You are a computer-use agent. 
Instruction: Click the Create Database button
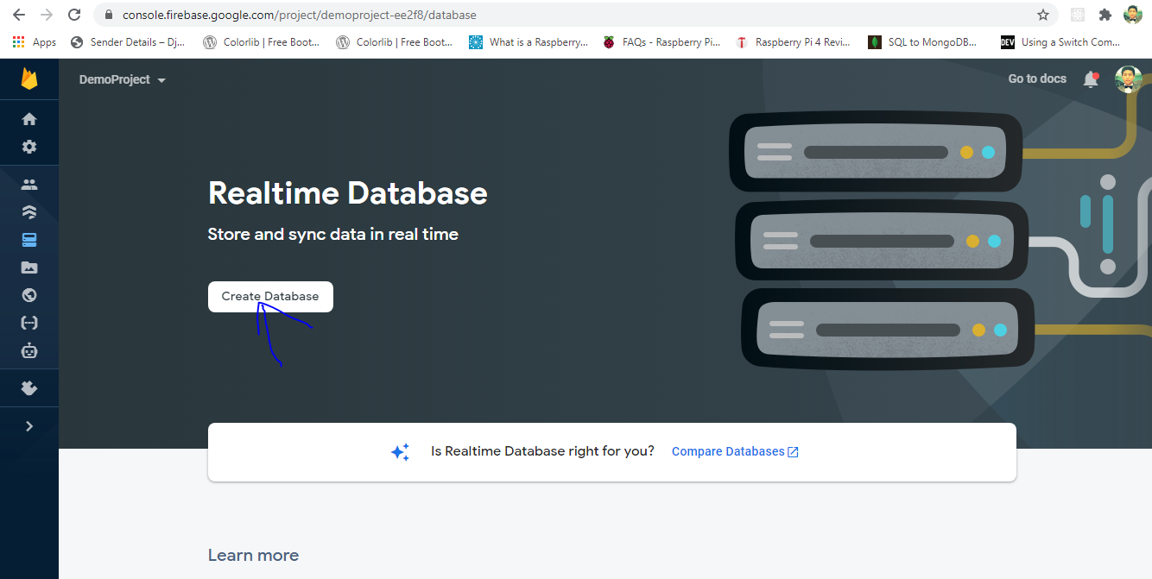coord(270,296)
